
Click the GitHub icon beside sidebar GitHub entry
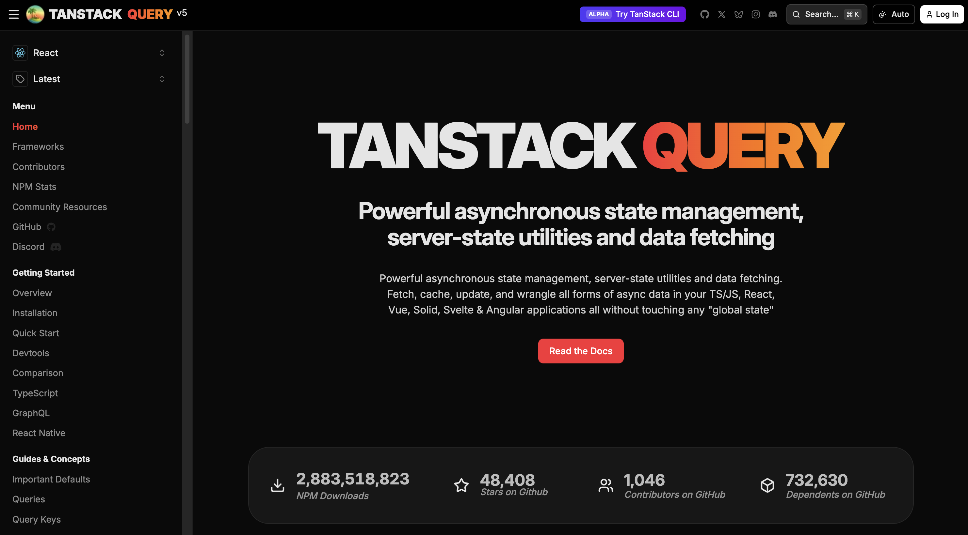click(x=51, y=227)
